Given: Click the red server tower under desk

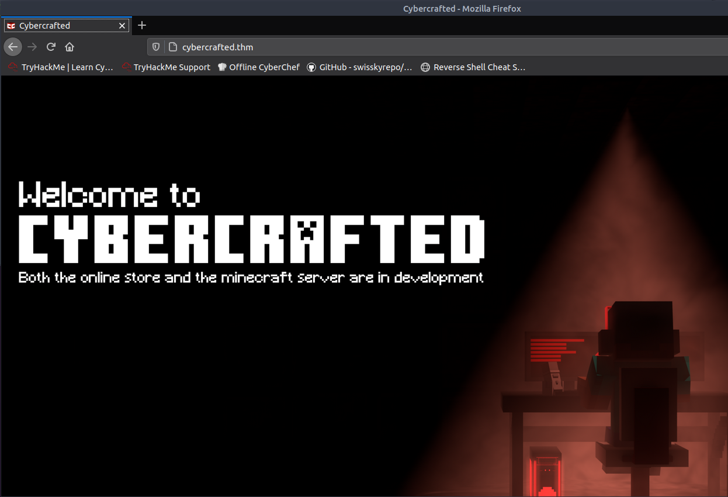Looking at the screenshot, I should pyautogui.click(x=545, y=472).
